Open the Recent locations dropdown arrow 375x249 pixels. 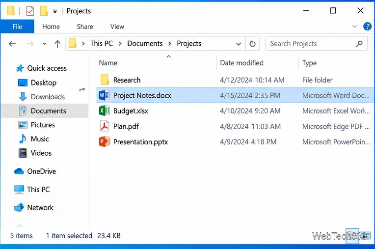point(45,44)
